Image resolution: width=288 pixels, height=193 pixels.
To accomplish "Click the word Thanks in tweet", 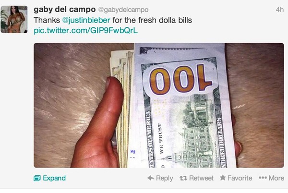I will [47, 20].
